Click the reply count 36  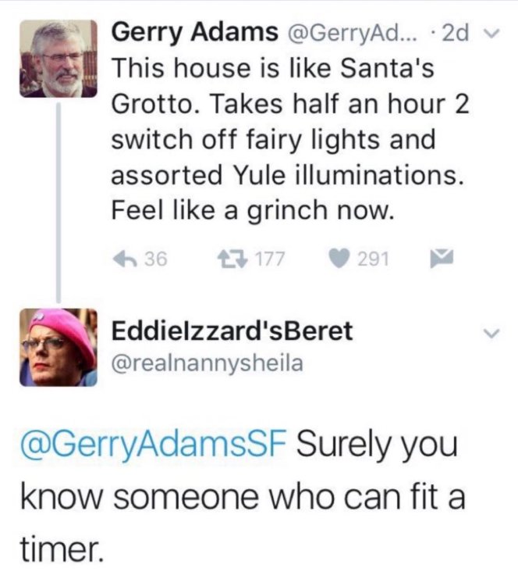154,259
